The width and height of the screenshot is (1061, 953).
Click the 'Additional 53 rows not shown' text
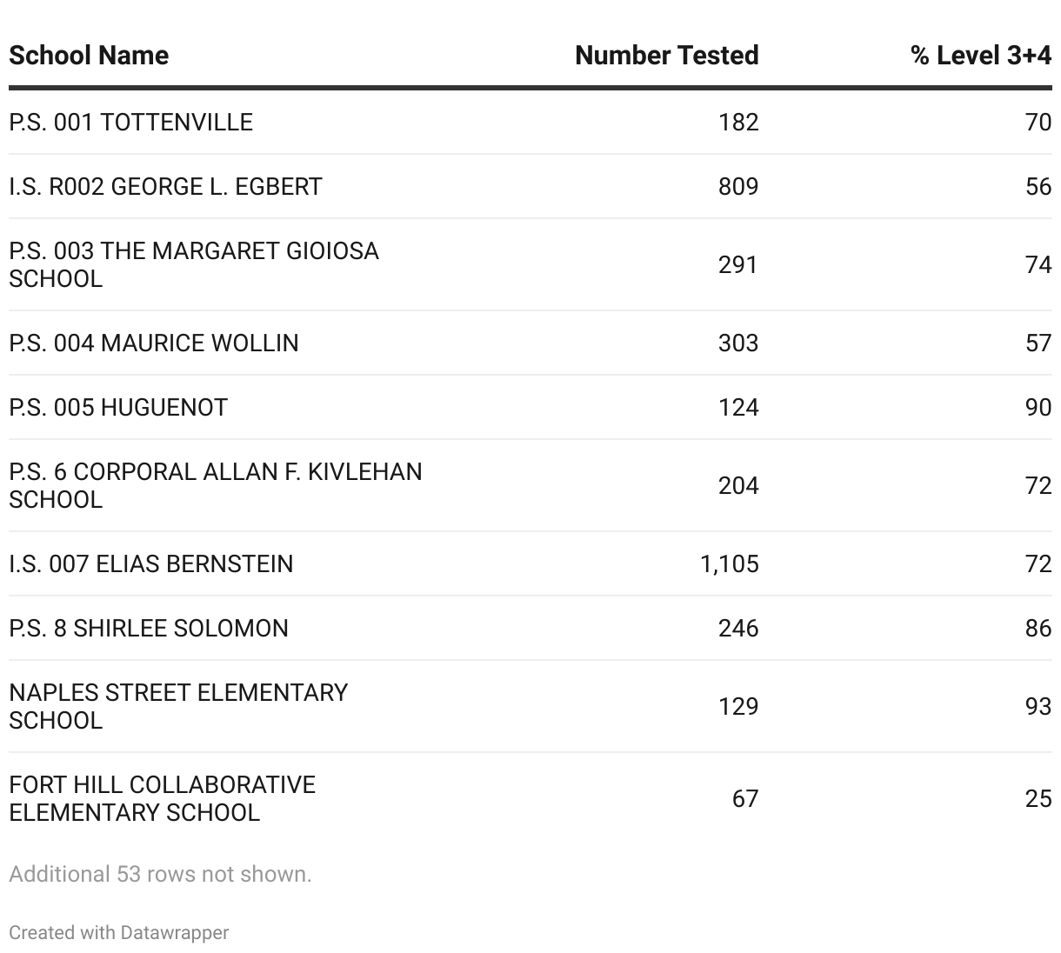click(160, 874)
